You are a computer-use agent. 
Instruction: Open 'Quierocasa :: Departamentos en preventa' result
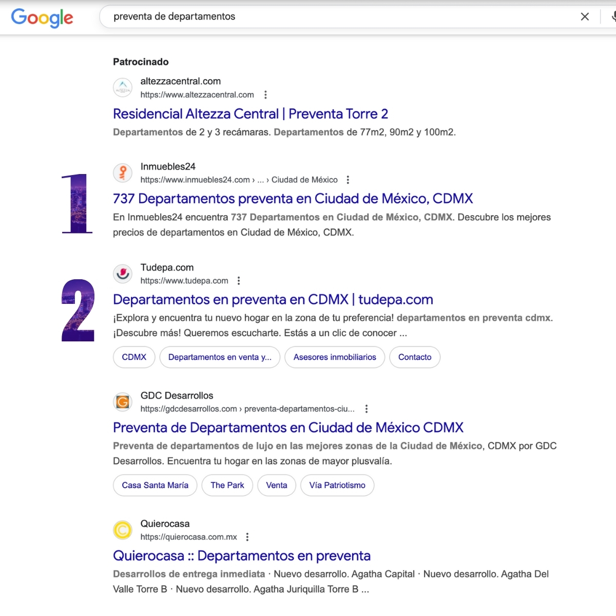click(x=242, y=556)
